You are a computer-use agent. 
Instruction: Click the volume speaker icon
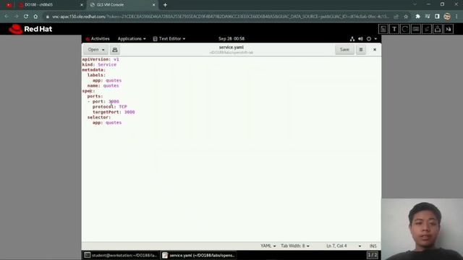click(x=360, y=38)
